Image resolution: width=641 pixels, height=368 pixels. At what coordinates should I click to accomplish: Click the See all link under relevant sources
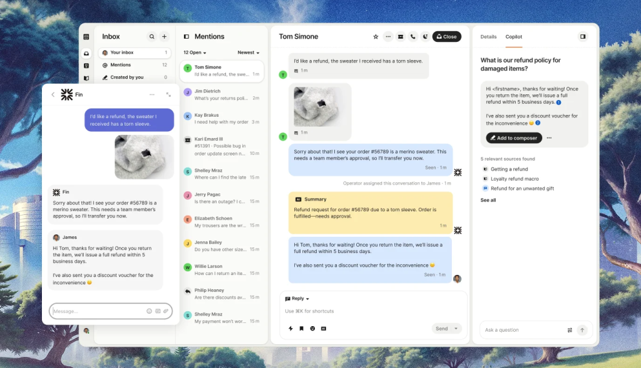(487, 200)
